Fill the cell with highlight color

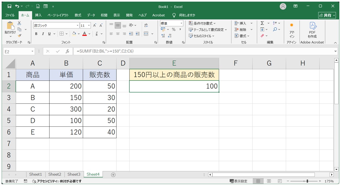[74, 34]
